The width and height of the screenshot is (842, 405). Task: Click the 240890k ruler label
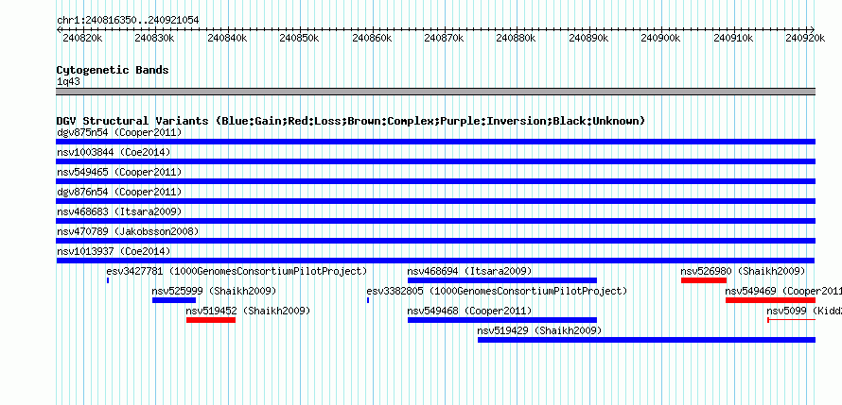click(x=588, y=38)
